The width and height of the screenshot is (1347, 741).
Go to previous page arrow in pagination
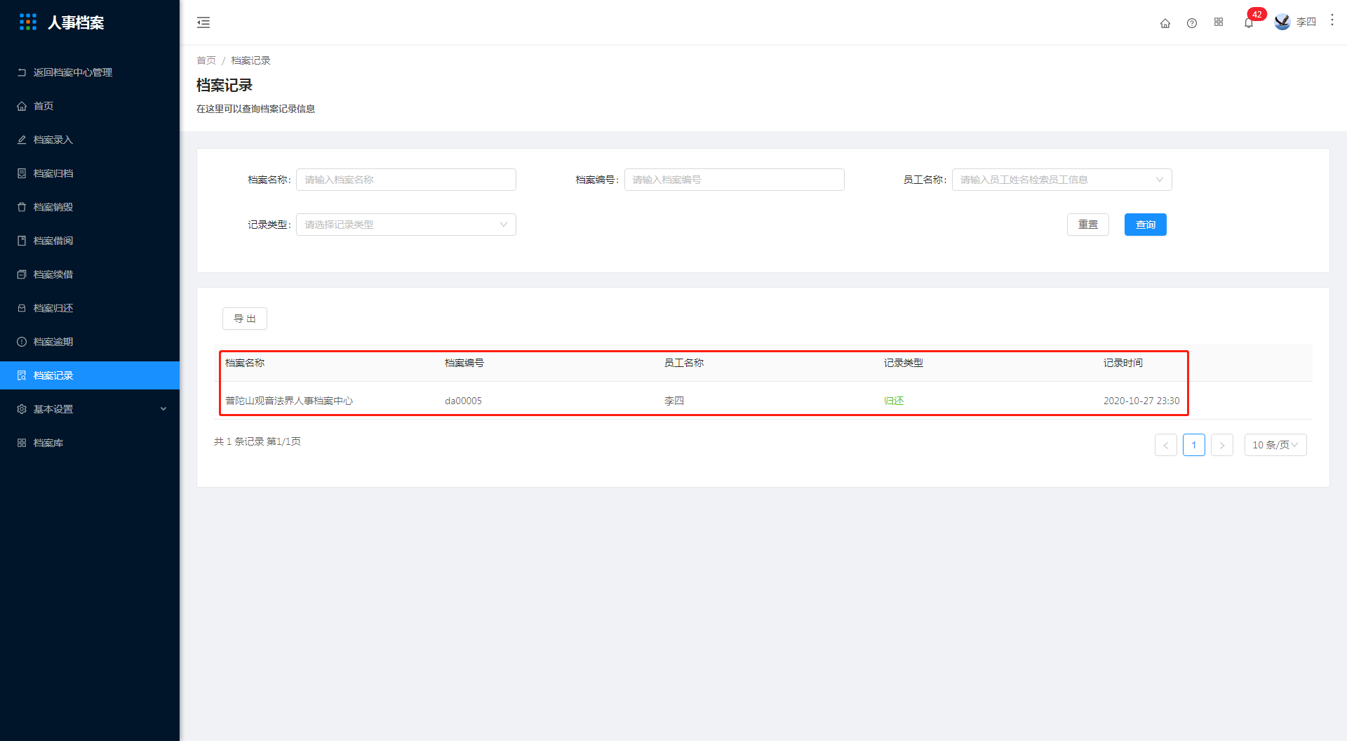click(x=1166, y=445)
